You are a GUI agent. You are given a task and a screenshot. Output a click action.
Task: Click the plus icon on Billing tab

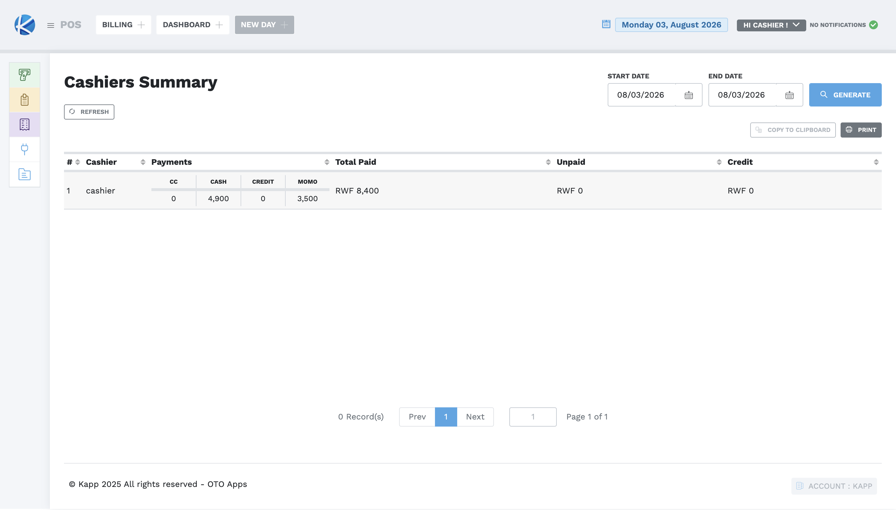coord(141,25)
